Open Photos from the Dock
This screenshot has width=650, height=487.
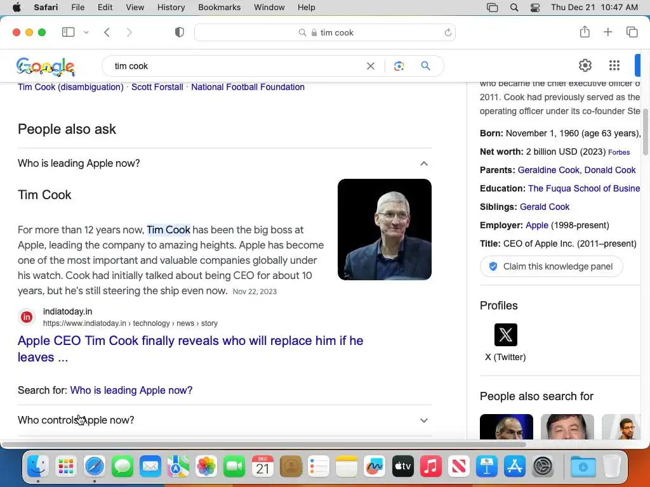tap(206, 467)
